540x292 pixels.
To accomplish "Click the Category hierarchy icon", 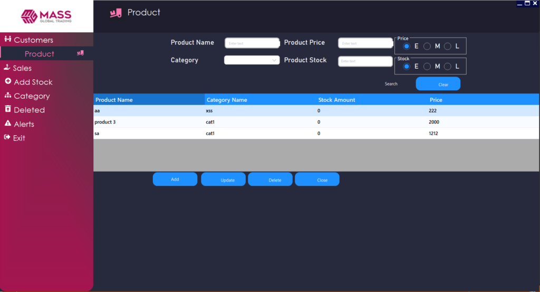I will coord(7,95).
